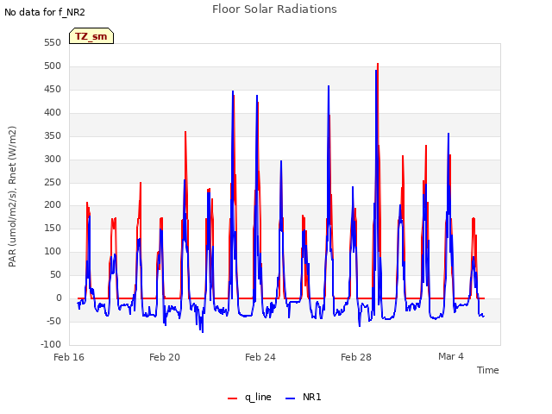552x414 pixels.
Task: Click the 100 y-axis tick label
Action: coord(53,252)
